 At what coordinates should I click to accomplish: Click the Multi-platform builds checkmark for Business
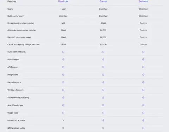point(143,52)
